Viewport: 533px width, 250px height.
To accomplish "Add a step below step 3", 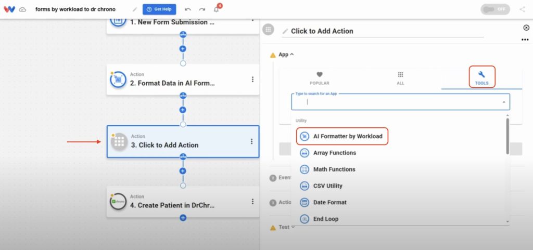I will 183,171.
